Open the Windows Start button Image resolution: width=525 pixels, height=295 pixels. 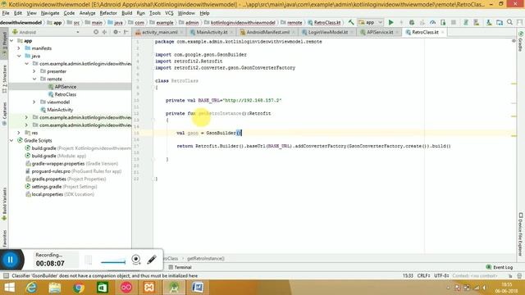pos(9,288)
